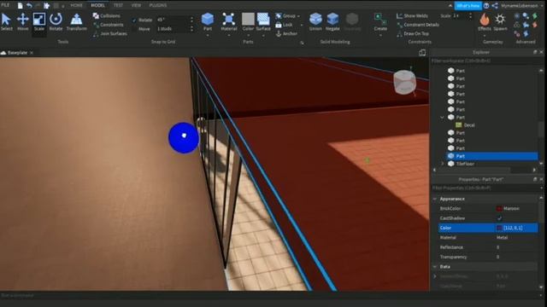Activate the Rotate tool
This screenshot has width=547, height=307.
tap(56, 21)
